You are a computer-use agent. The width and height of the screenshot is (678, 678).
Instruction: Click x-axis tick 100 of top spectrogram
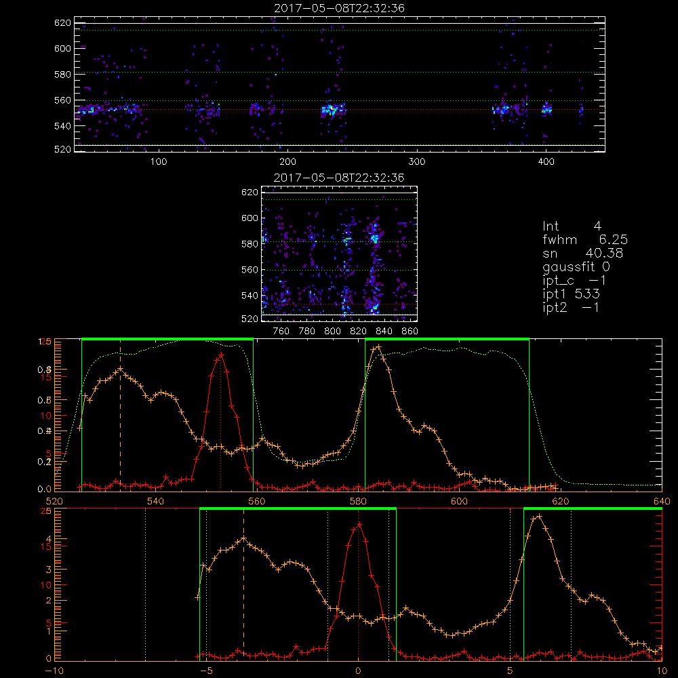(x=159, y=162)
